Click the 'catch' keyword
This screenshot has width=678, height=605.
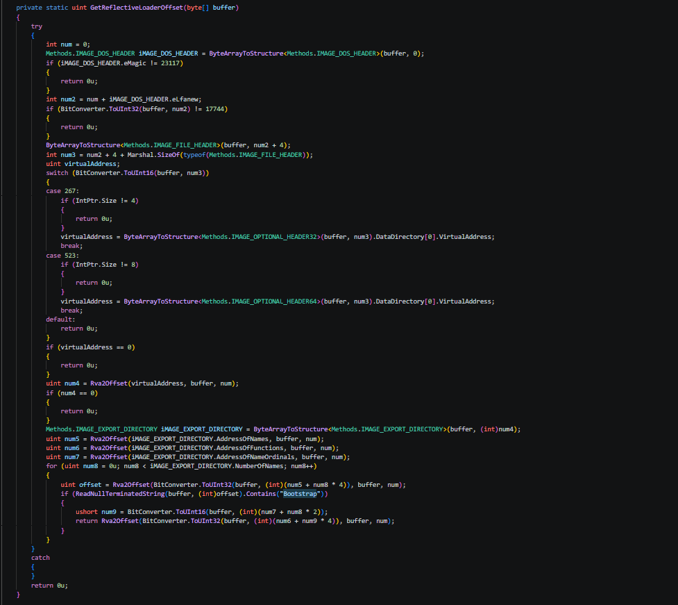(40, 558)
